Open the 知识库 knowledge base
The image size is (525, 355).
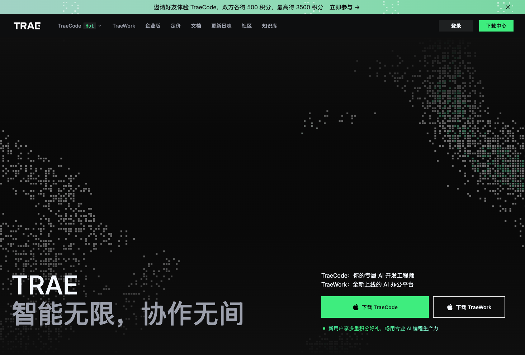(x=270, y=26)
